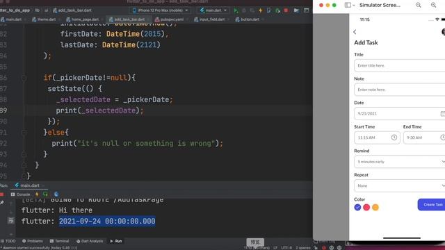Image resolution: width=445 pixels, height=250 pixels.
Task: Open the Dart Analysis tool window
Action: tap(90, 241)
